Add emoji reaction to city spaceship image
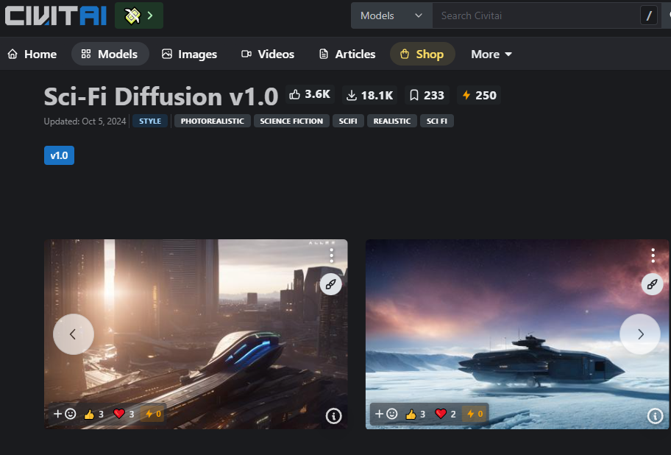The height and width of the screenshot is (455, 671). click(x=64, y=414)
